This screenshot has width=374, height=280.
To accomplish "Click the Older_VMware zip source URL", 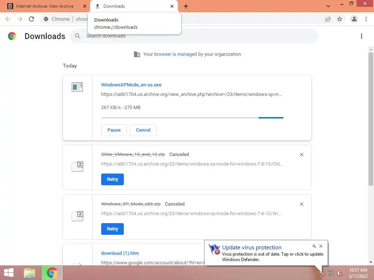I will tap(192, 164).
